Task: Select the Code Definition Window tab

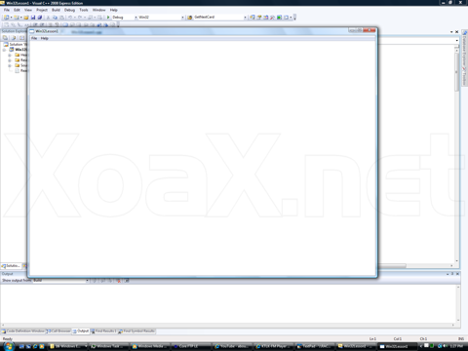Action: [x=23, y=331]
